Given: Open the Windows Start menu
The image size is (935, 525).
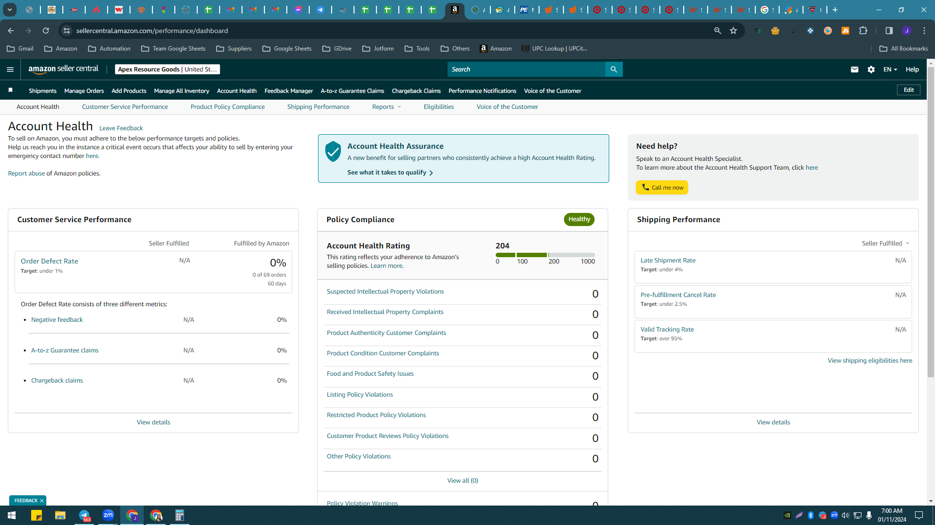Looking at the screenshot, I should [12, 515].
